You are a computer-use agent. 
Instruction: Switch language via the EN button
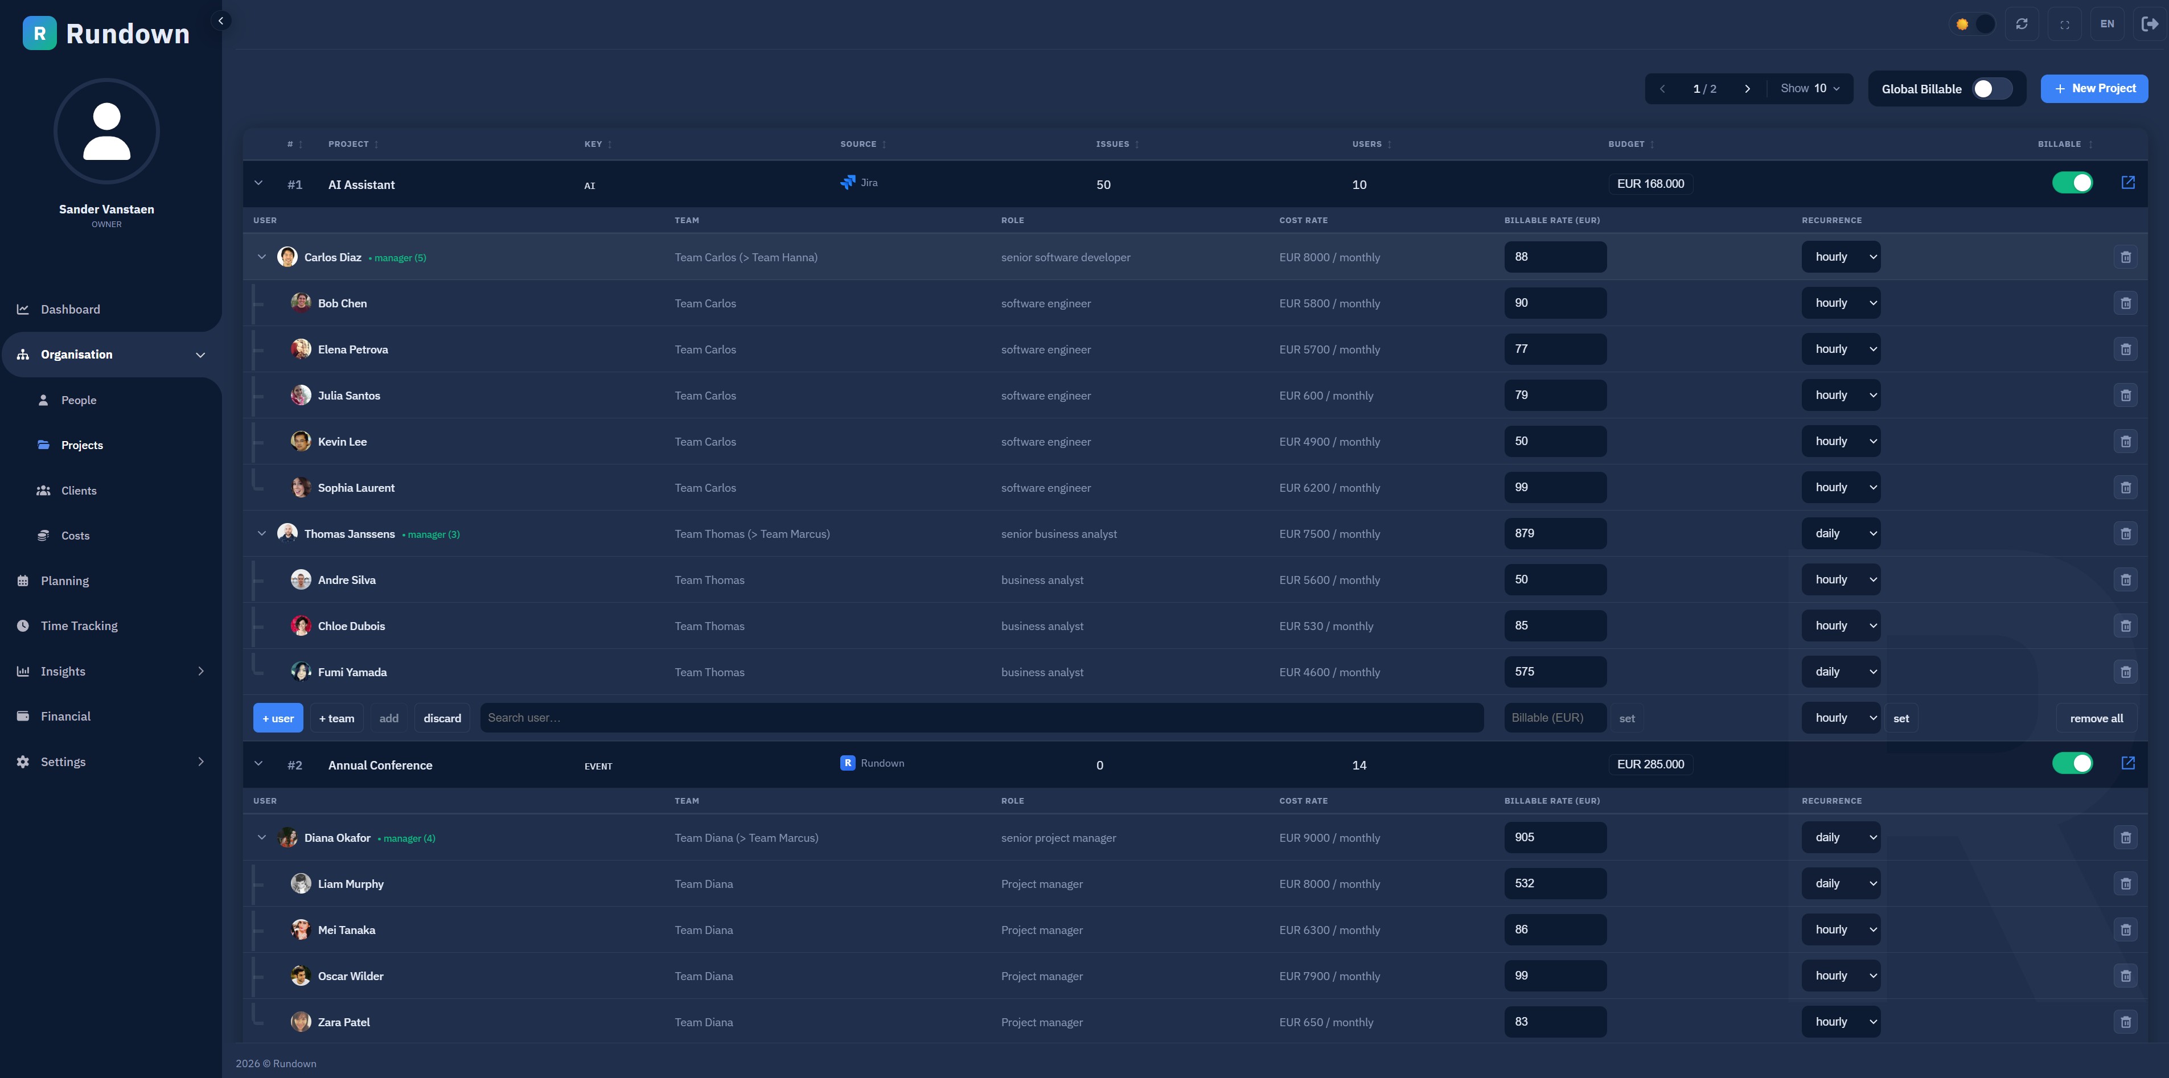[2108, 23]
